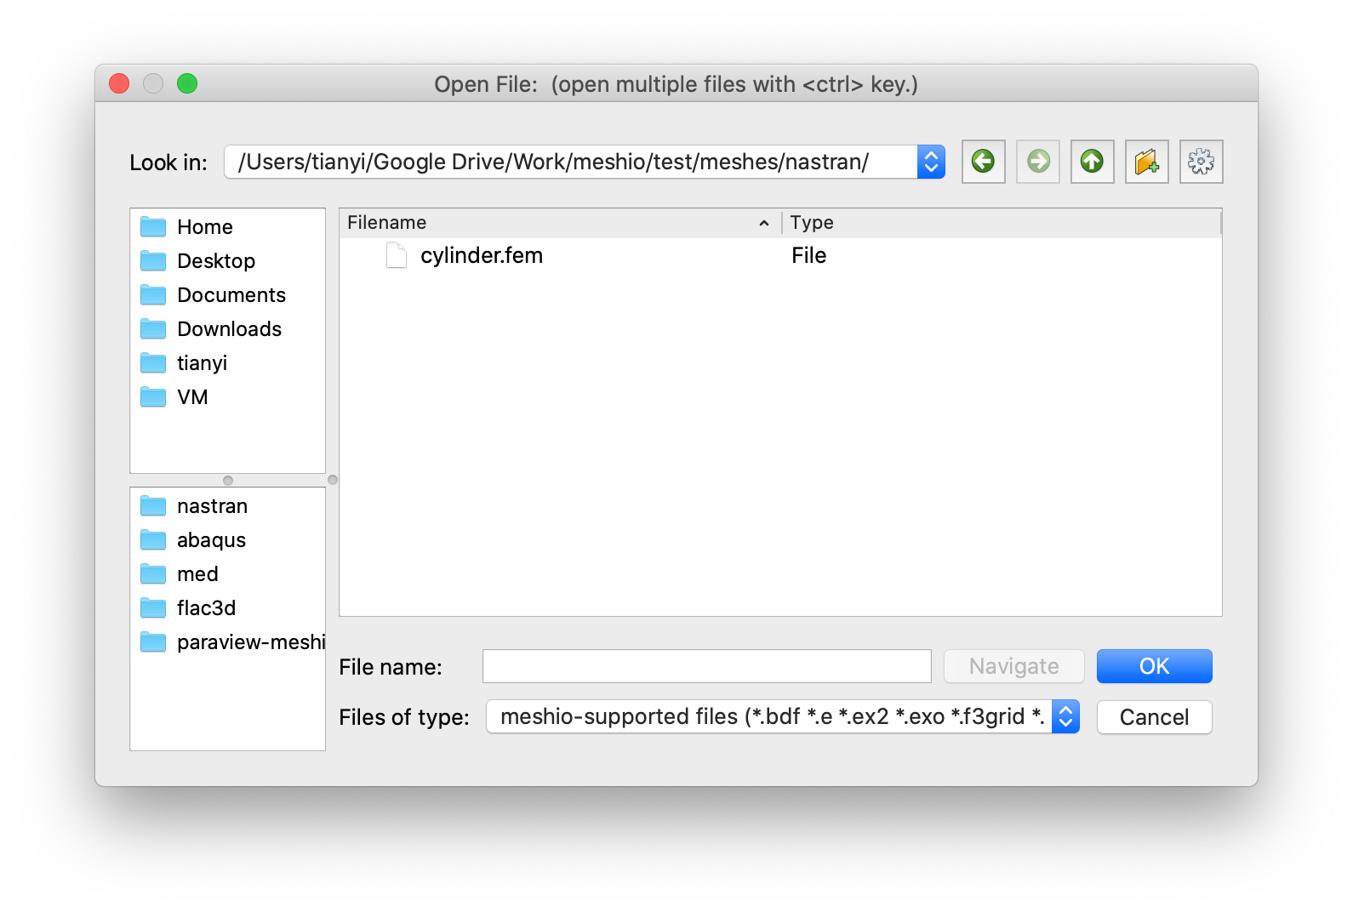The width and height of the screenshot is (1353, 912).
Task: Click the cylinder.fem file icon
Action: pos(397,255)
